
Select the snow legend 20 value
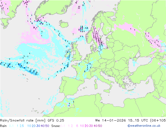pyautogui.click(x=86, y=126)
